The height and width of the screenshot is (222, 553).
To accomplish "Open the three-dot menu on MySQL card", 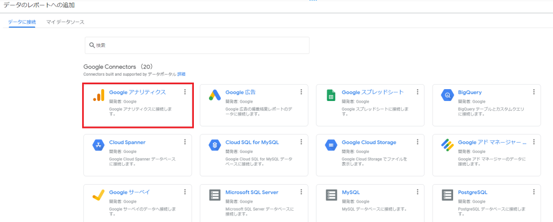I will 417,192.
